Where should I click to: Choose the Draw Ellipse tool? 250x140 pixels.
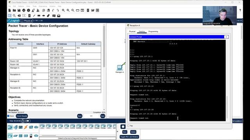click(x=43, y=16)
